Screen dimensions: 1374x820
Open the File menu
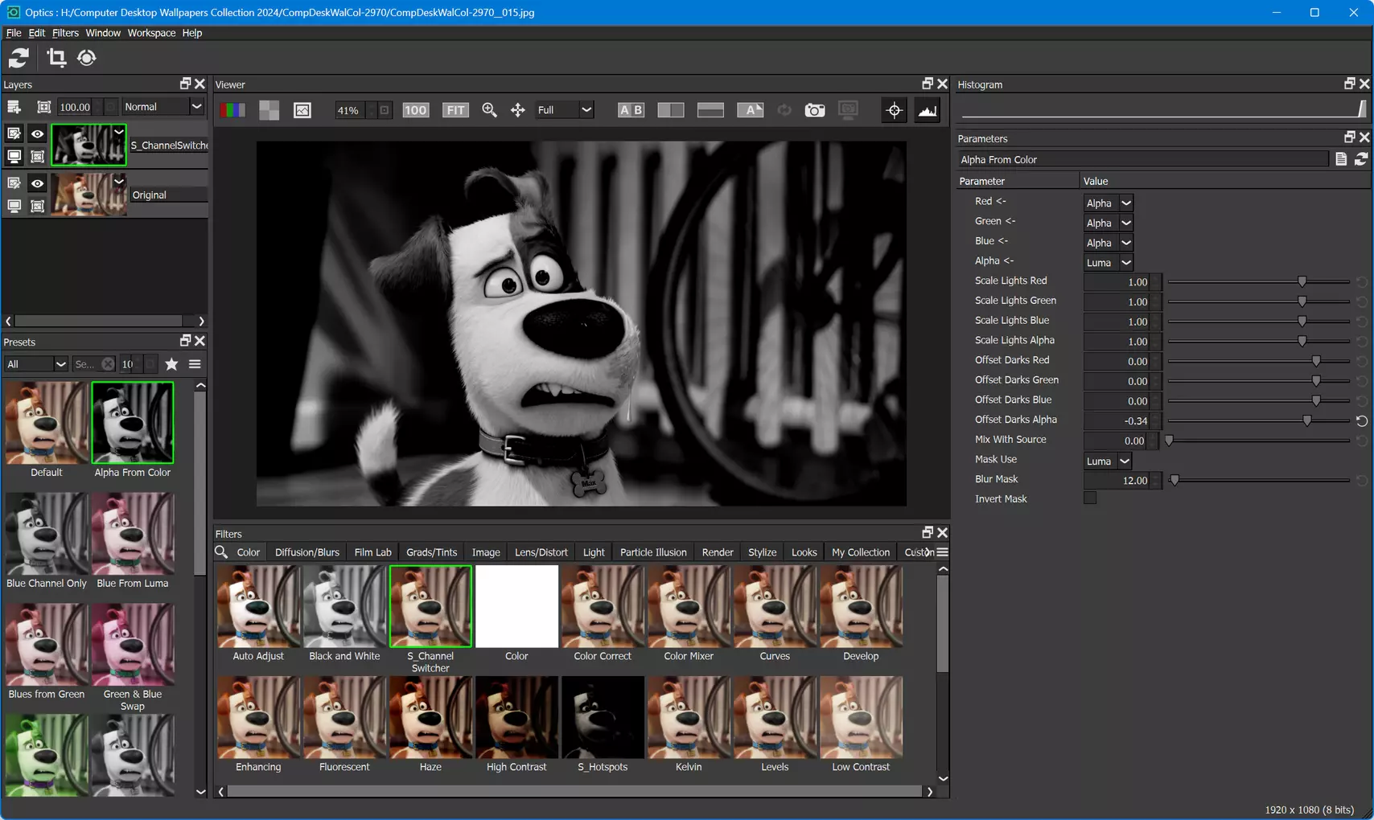[14, 33]
